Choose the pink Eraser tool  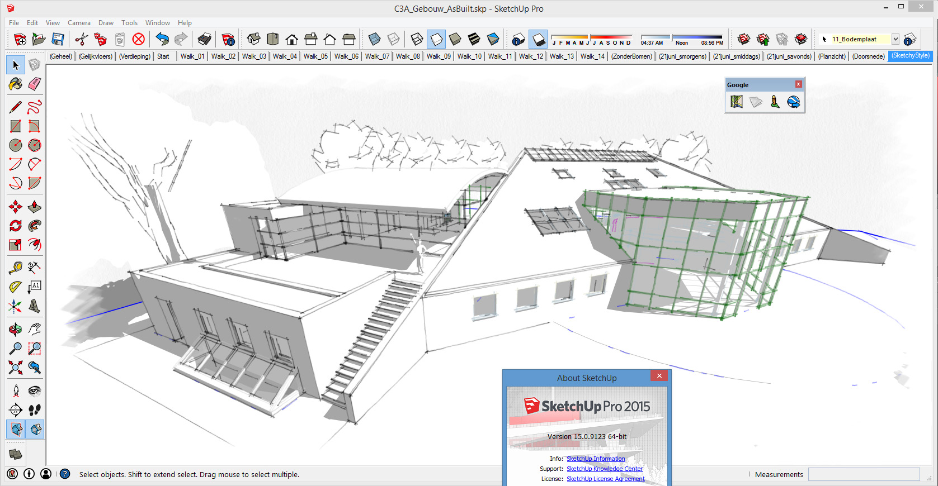[x=35, y=84]
